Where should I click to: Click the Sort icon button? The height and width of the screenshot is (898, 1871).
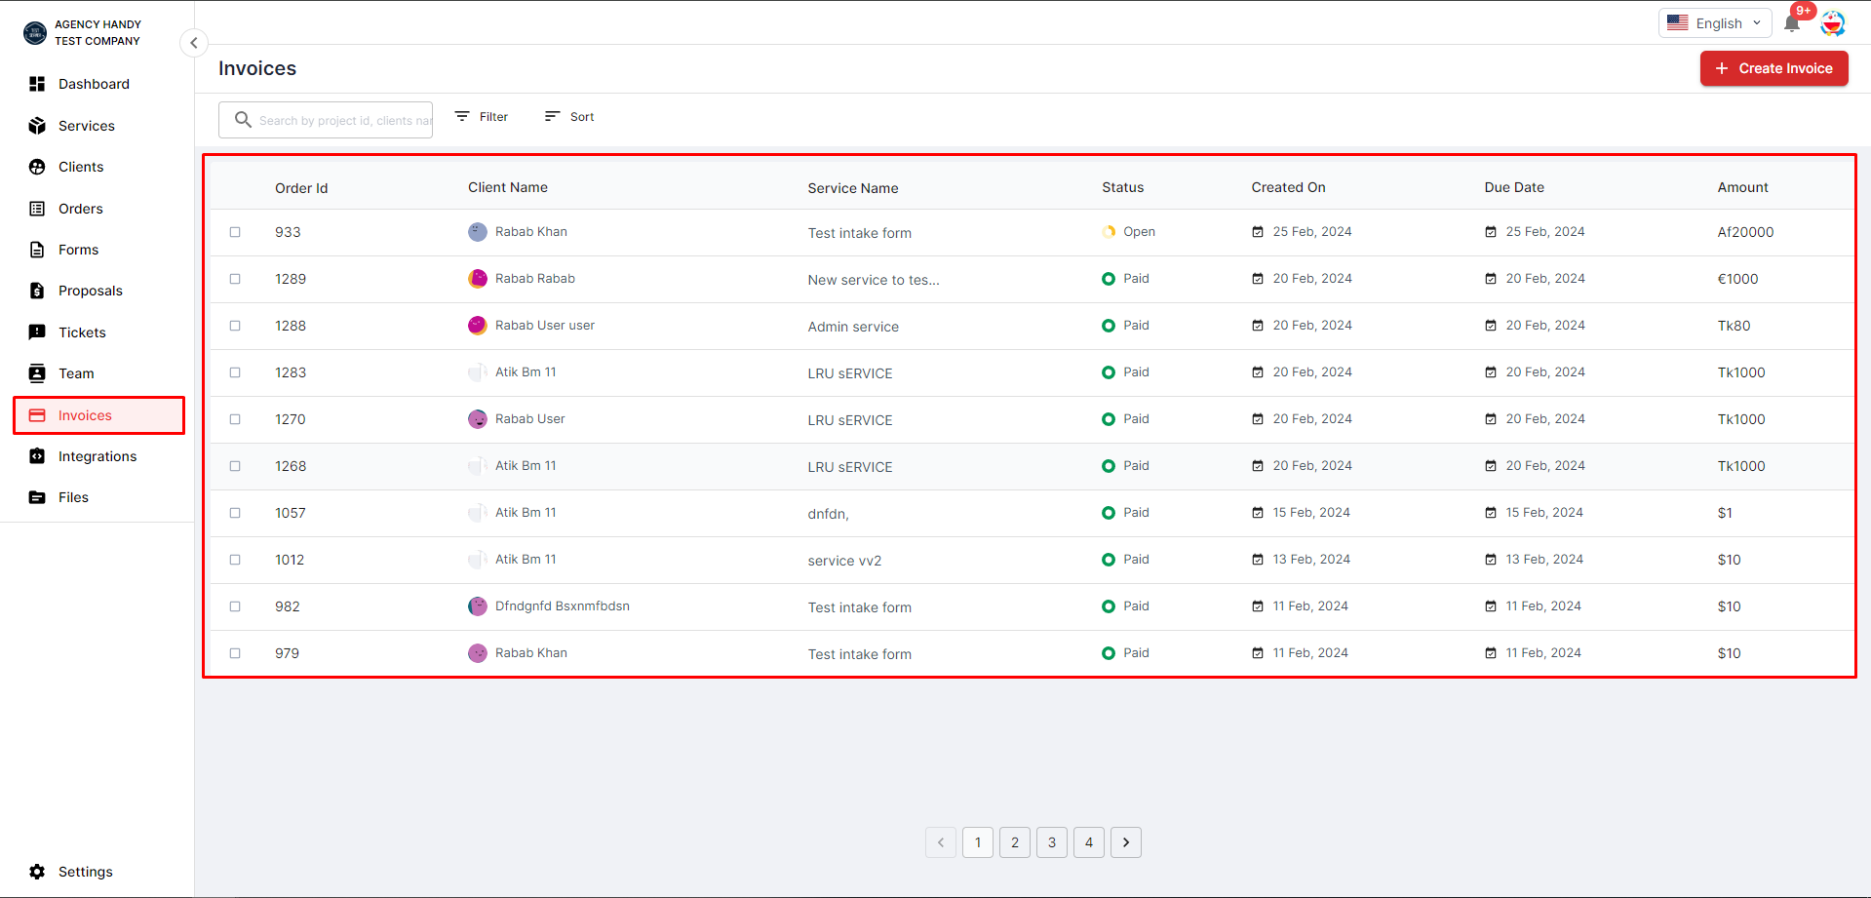[553, 117]
